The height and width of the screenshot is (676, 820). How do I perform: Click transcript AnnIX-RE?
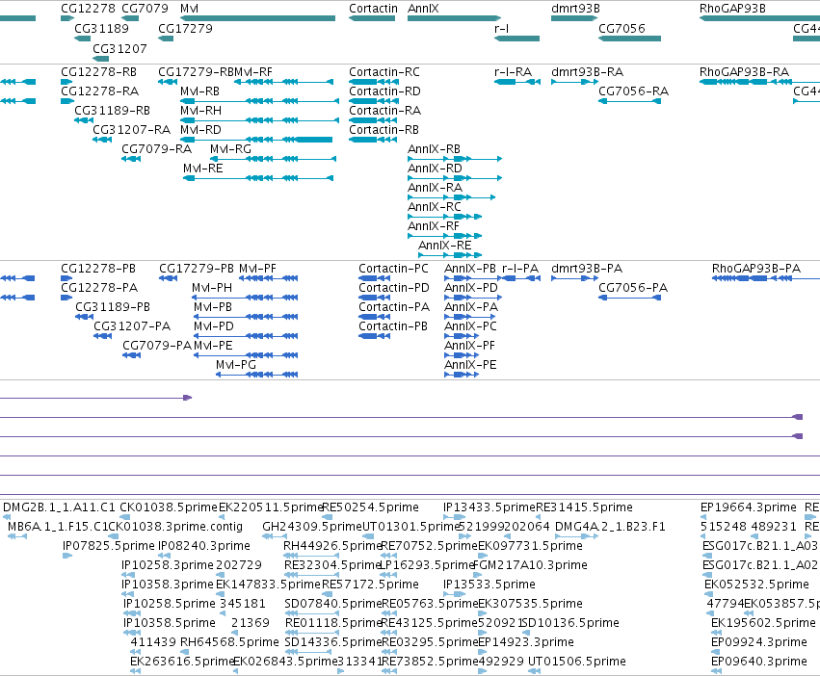coord(450,255)
